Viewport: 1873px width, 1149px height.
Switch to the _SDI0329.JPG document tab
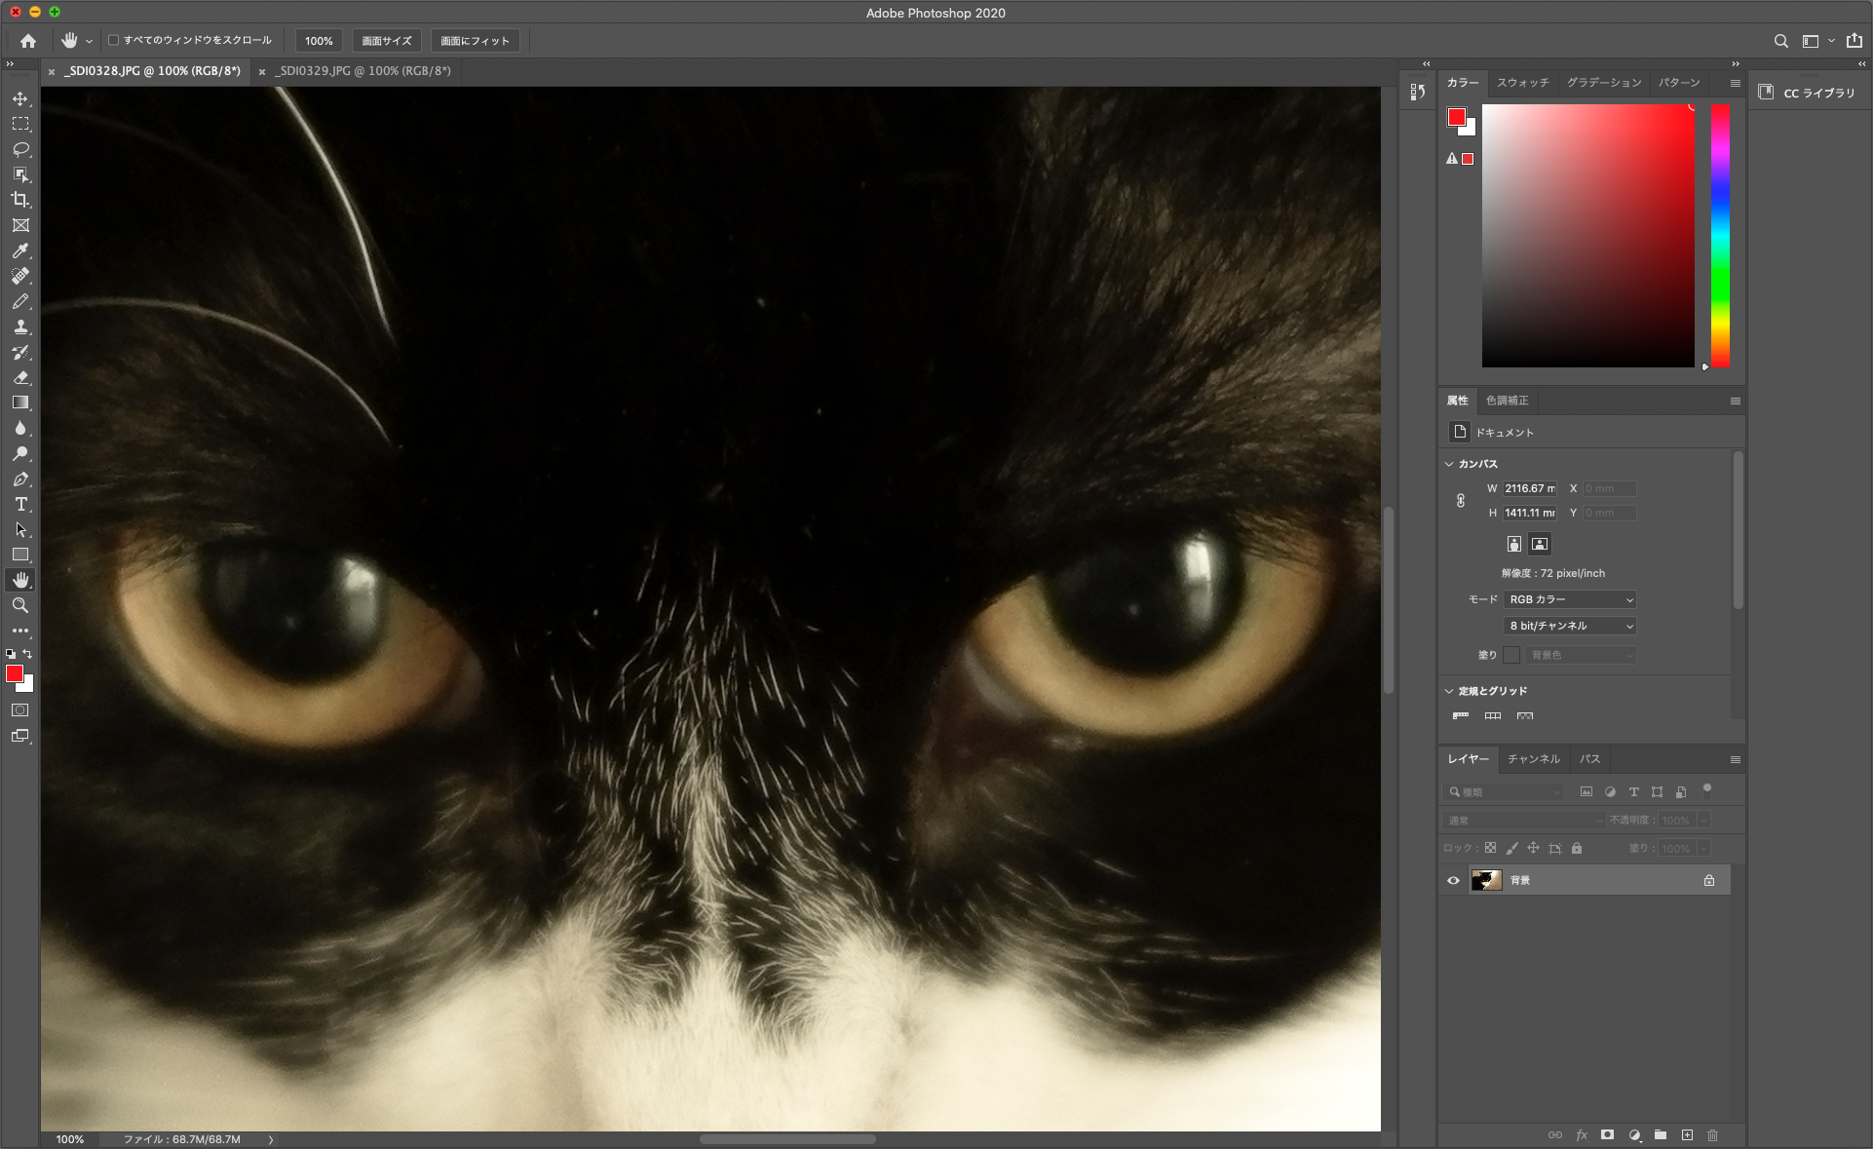point(363,71)
